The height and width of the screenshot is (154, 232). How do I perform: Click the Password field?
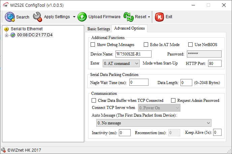(x=204, y=54)
